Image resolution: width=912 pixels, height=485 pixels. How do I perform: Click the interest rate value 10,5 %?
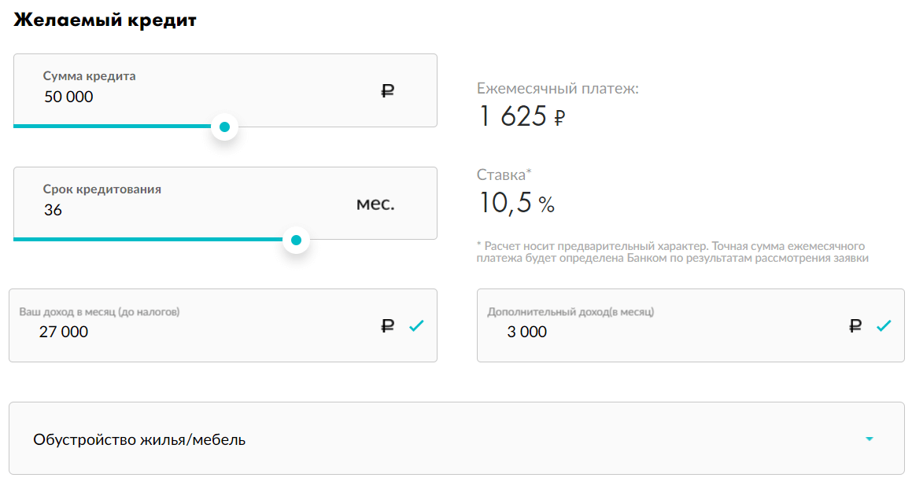tap(516, 203)
